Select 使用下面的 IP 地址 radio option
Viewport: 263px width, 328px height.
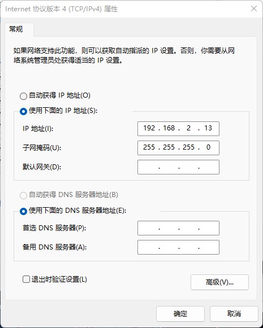tap(23, 111)
